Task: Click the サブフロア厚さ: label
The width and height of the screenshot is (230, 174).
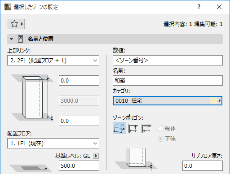Action: pos(207,156)
